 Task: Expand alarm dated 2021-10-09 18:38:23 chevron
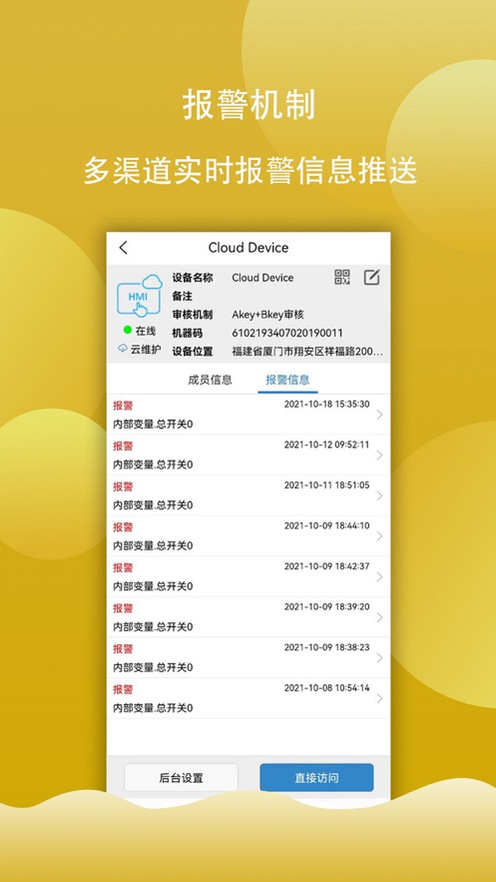click(379, 657)
